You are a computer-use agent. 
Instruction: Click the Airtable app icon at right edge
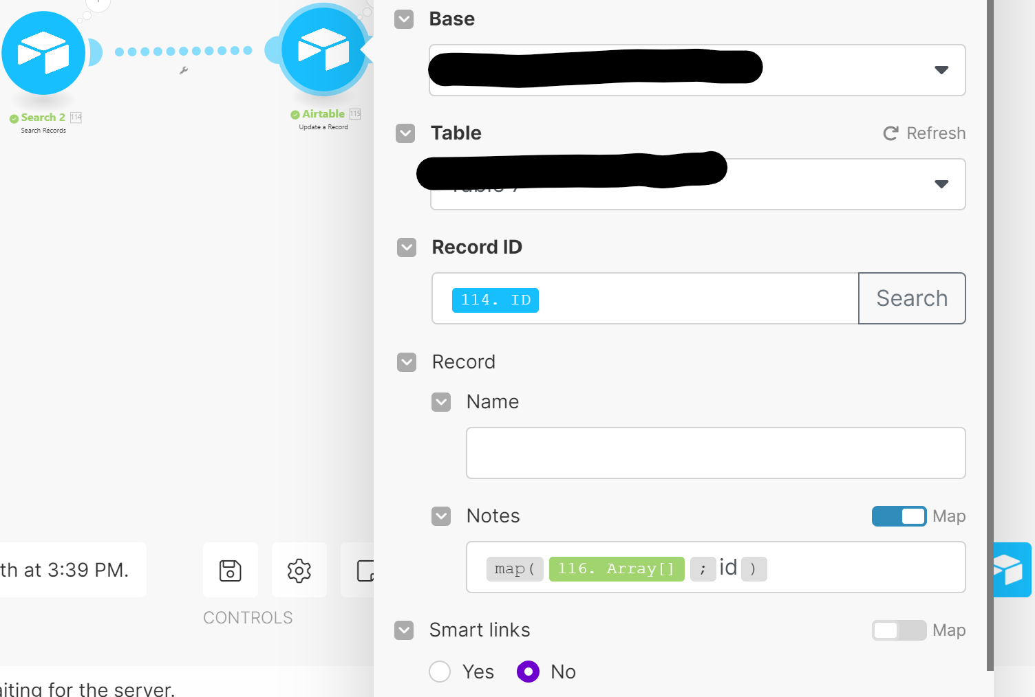pyautogui.click(x=1012, y=570)
